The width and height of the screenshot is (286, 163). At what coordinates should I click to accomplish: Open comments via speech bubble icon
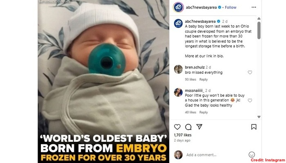188,127
